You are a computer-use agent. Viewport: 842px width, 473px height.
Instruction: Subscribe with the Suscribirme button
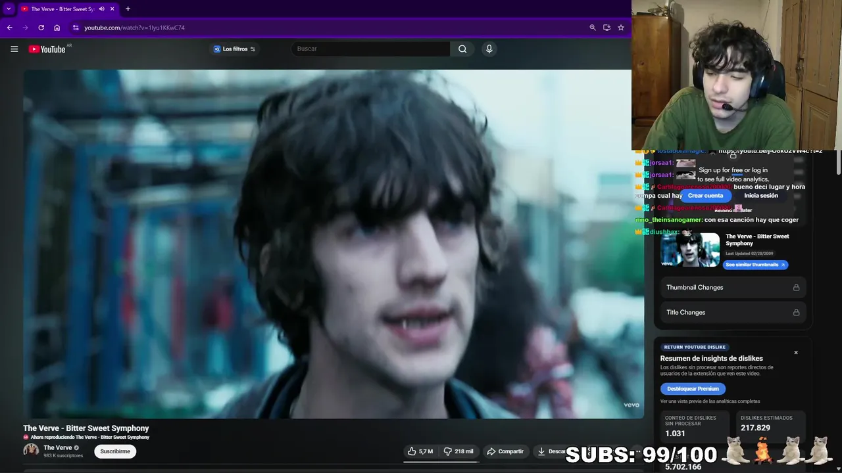pyautogui.click(x=115, y=451)
